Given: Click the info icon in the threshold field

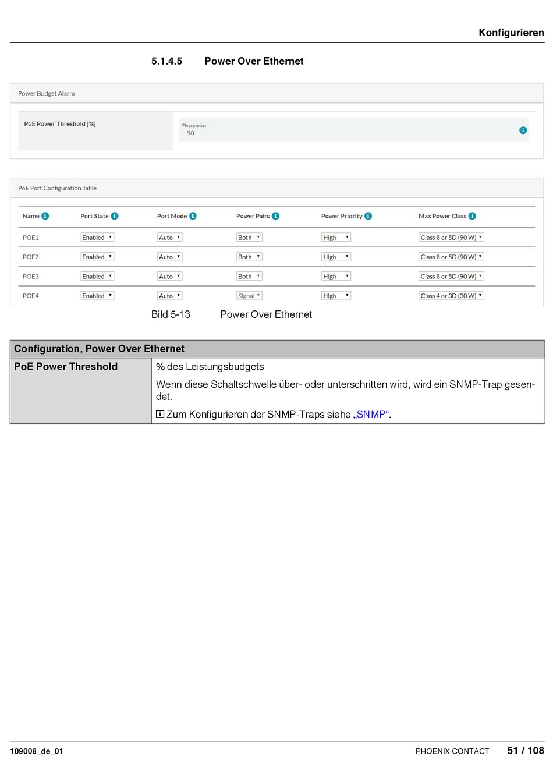Looking at the screenshot, I should (x=523, y=130).
